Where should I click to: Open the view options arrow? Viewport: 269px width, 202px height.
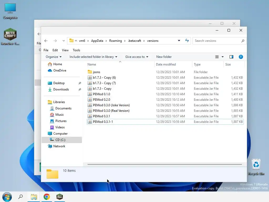coord(223,57)
